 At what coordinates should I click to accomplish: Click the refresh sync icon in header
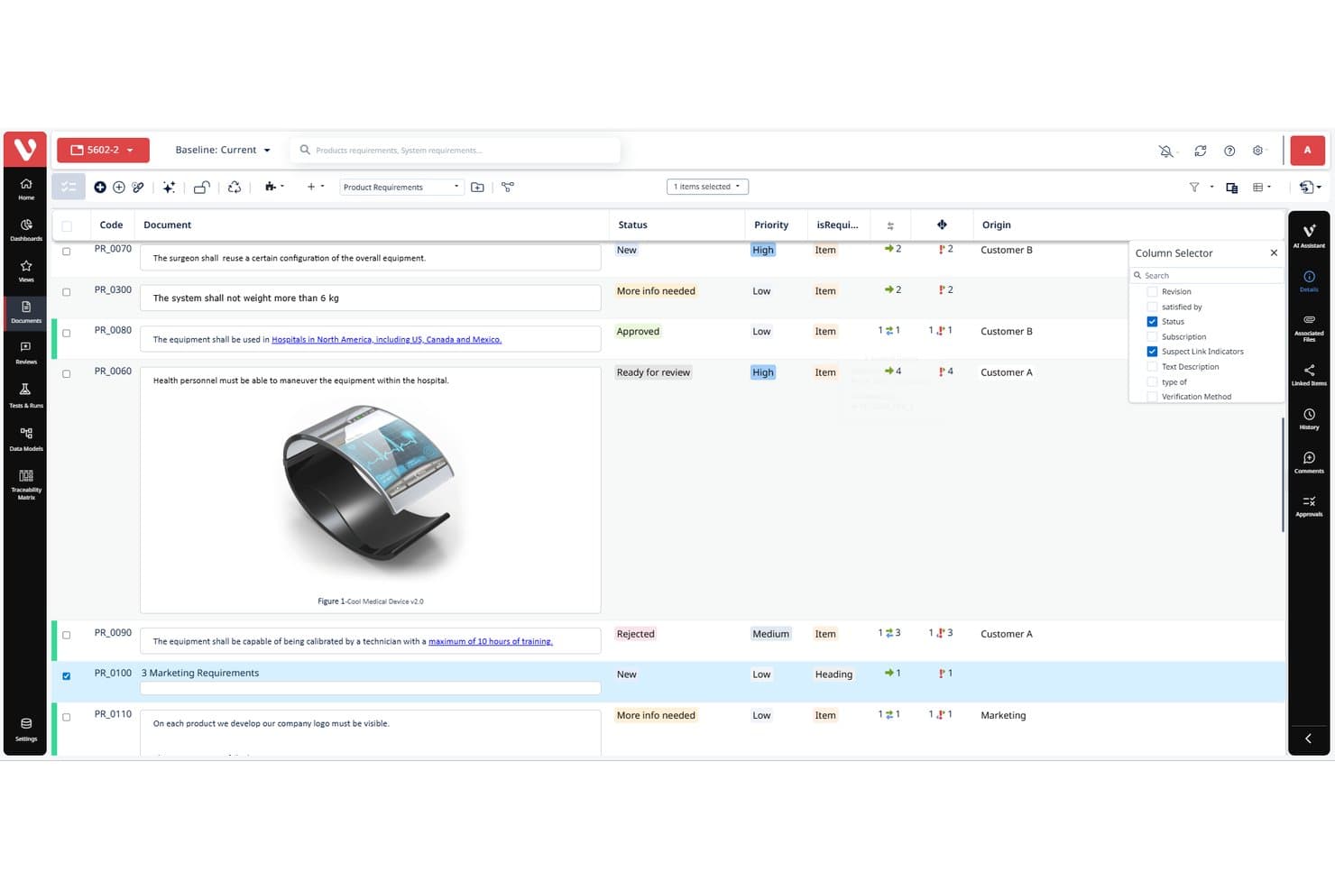tap(1200, 151)
